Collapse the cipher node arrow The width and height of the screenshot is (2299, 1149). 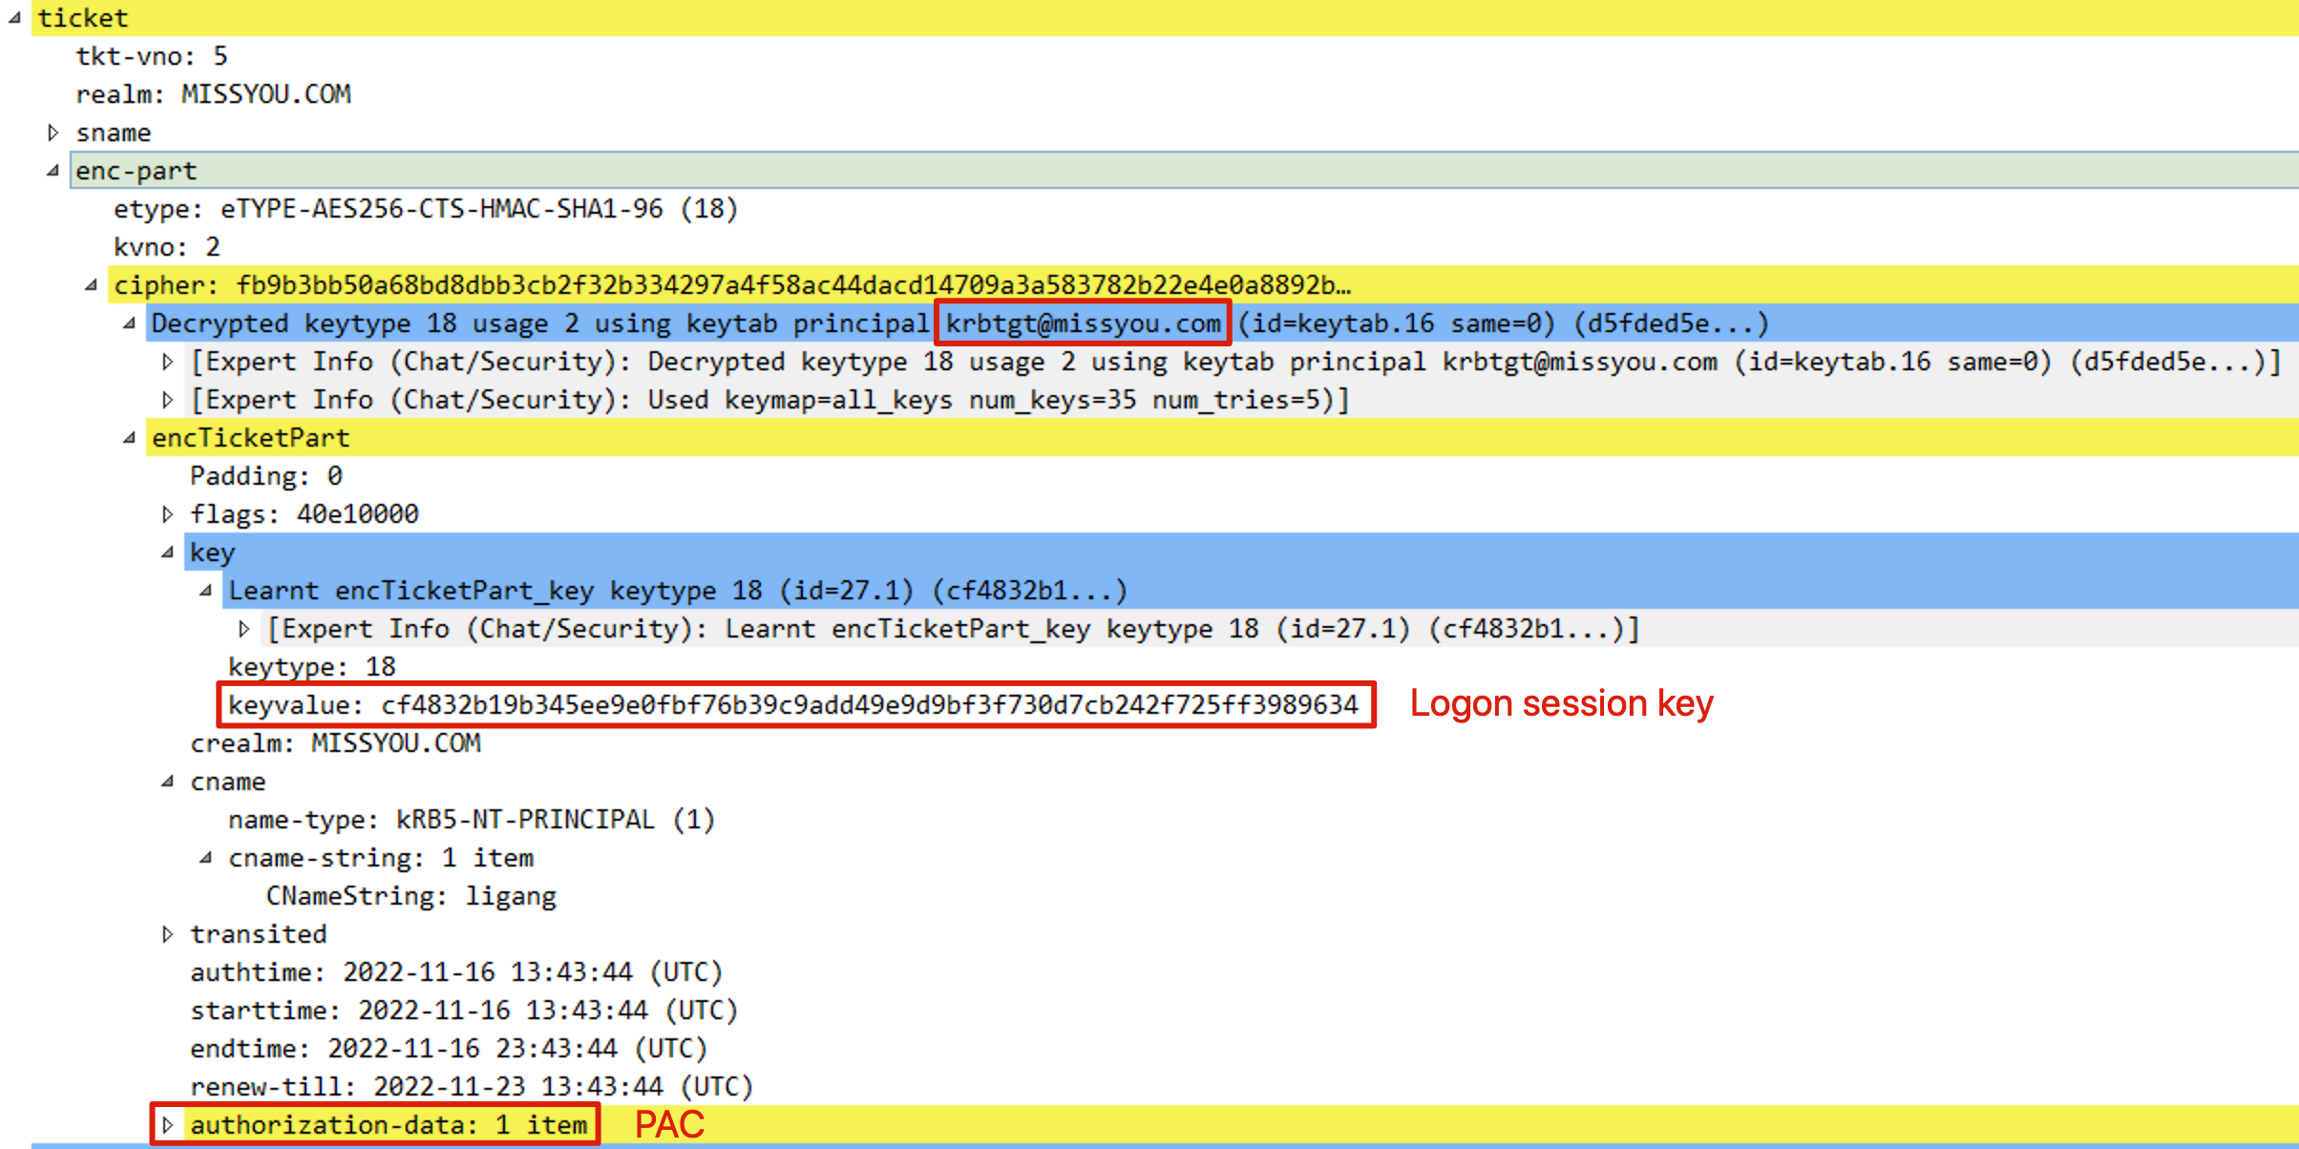(x=92, y=285)
